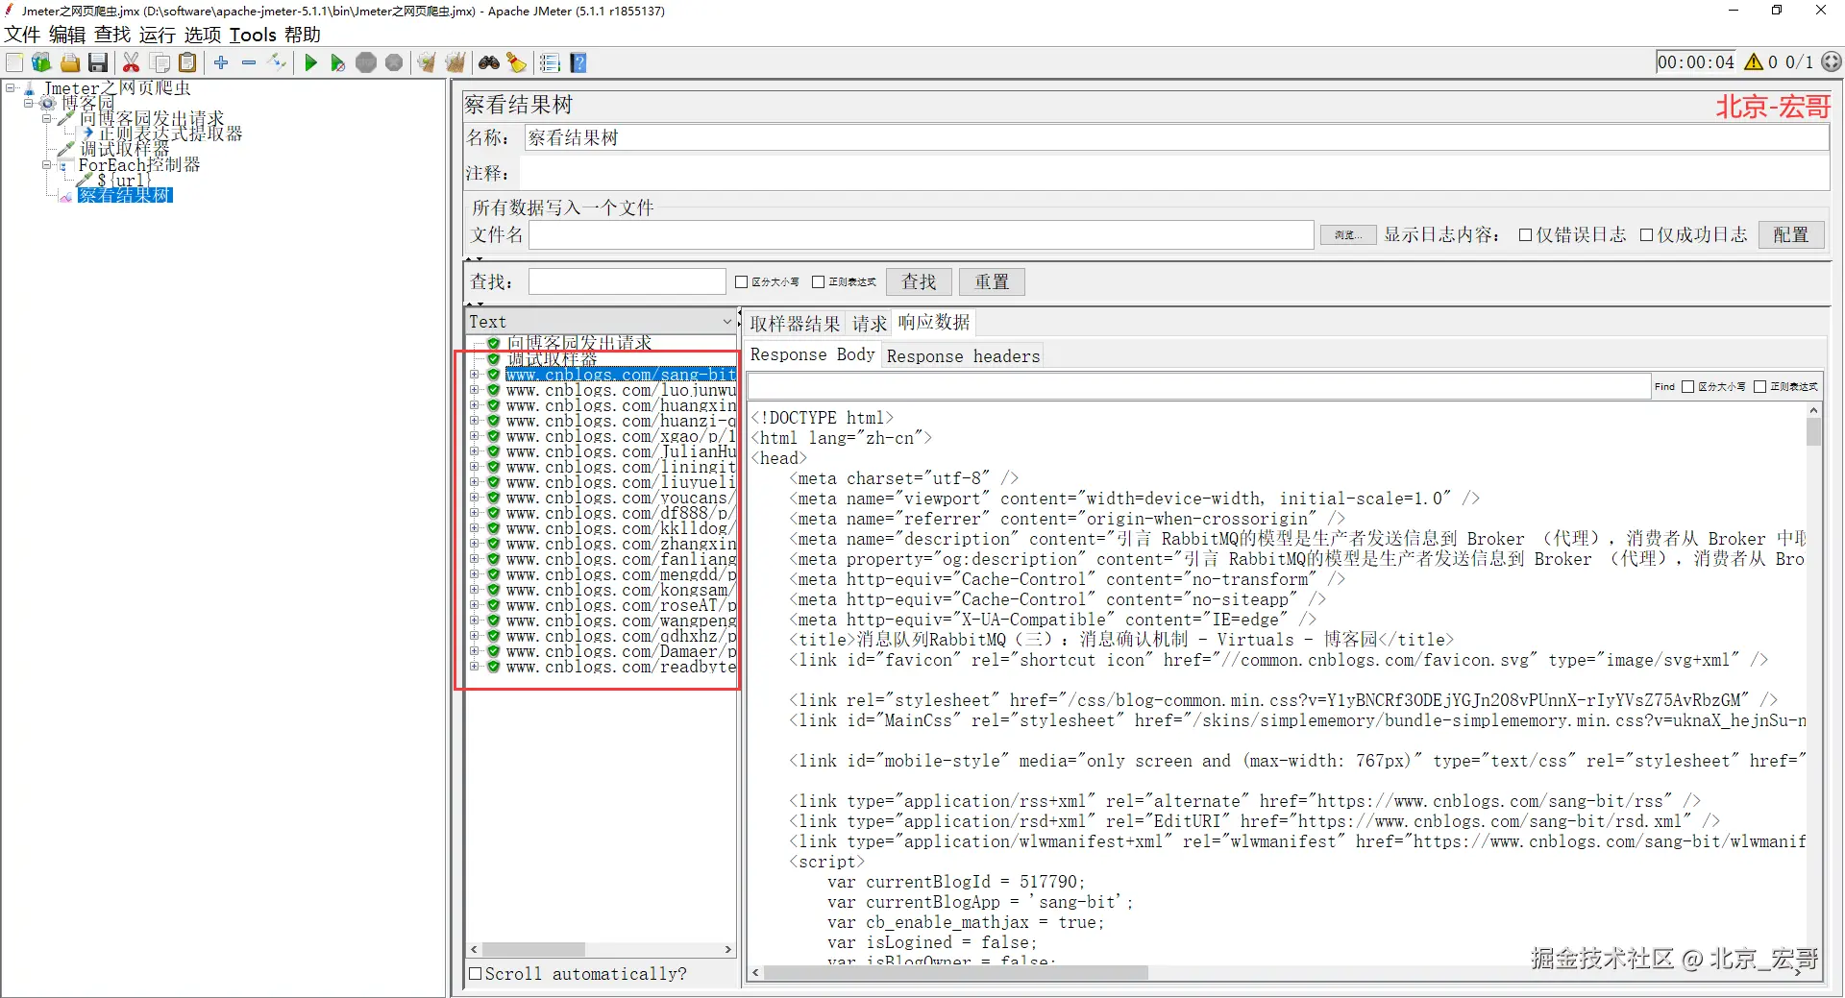1845x998 pixels.
Task: Open the 运行 menu
Action: tap(157, 35)
